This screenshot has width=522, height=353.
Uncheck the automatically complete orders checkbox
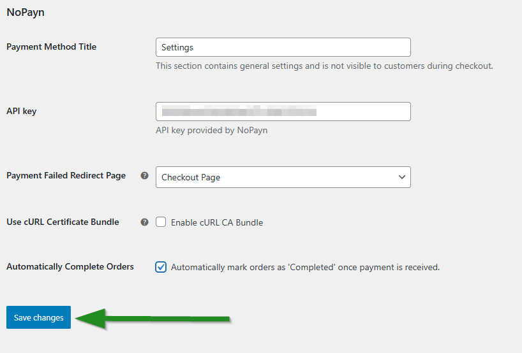click(161, 268)
